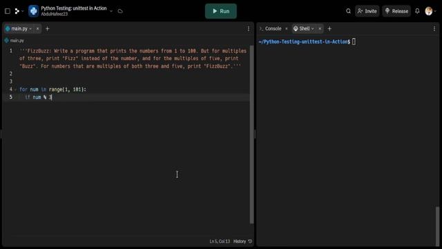442x249 pixels.
Task: Place cursor in the 'if num % 3' line
Action: coord(39,97)
